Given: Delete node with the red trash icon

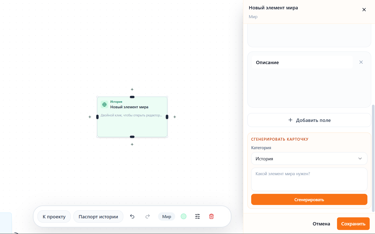Looking at the screenshot, I should click(x=211, y=216).
